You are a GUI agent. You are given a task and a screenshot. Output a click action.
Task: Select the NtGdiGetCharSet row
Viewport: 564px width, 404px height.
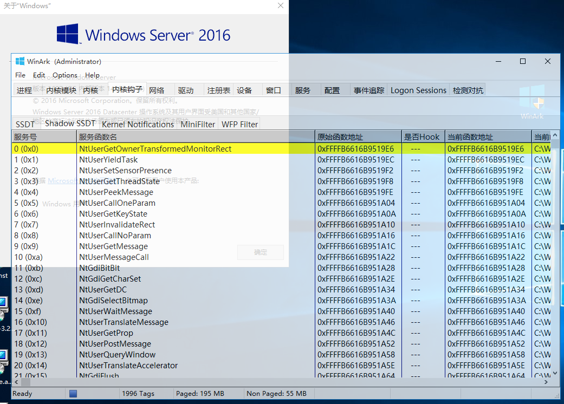coord(281,278)
